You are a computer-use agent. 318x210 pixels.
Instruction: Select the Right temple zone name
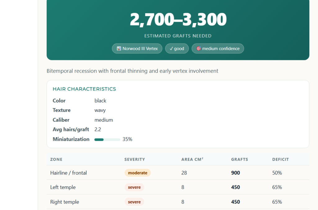coord(65,202)
